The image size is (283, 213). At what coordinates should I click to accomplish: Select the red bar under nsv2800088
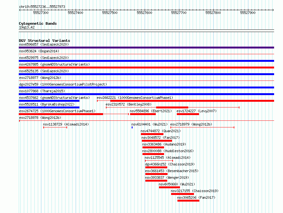click(153, 154)
